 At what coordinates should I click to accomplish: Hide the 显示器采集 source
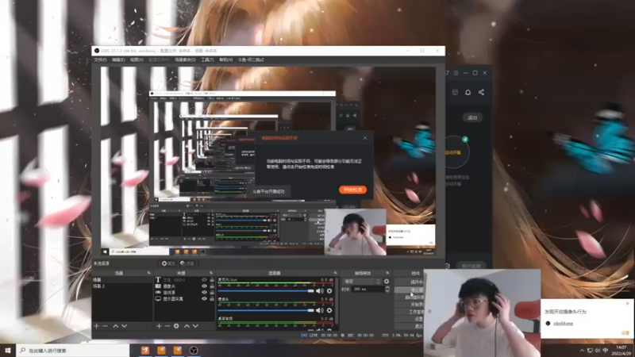click(204, 299)
